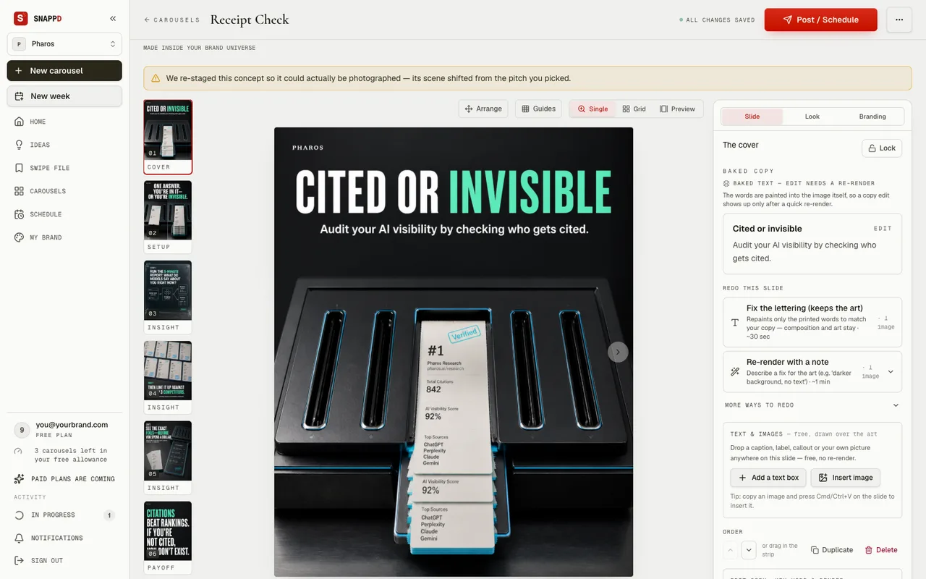Click the Insert image button
The height and width of the screenshot is (579, 926).
click(x=846, y=478)
